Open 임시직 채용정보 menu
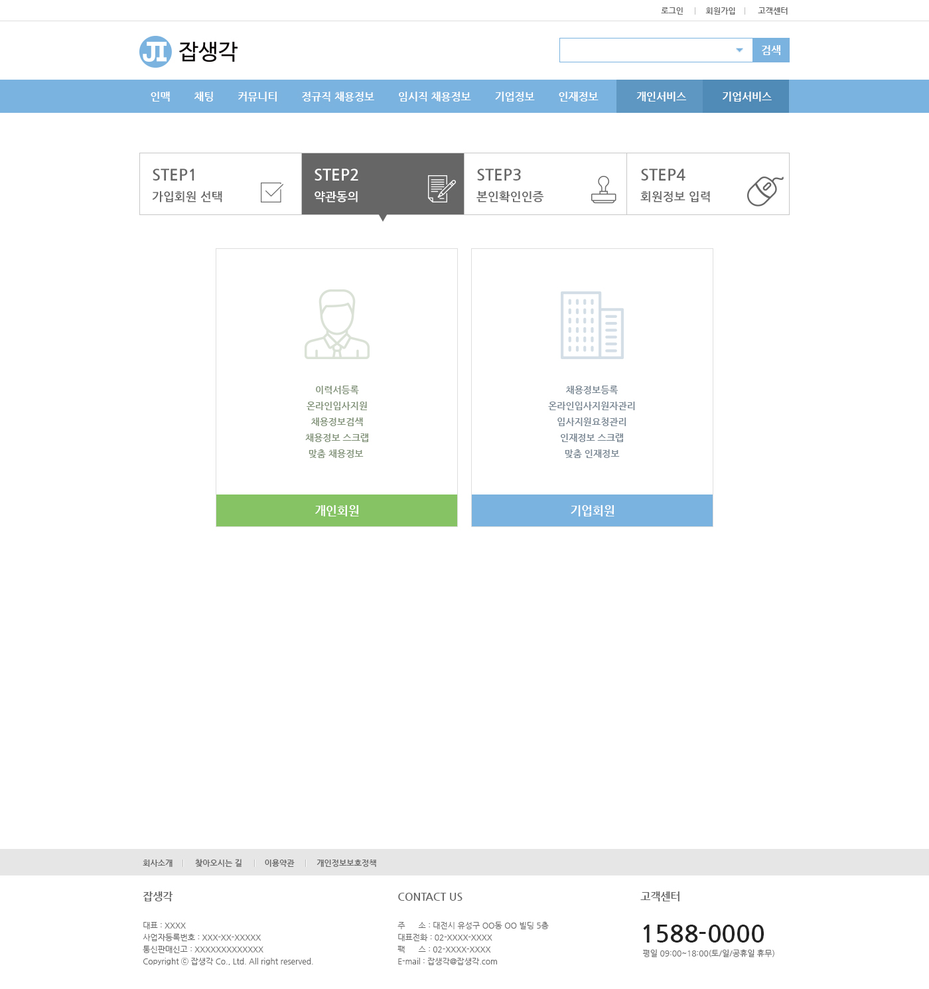Image resolution: width=929 pixels, height=989 pixels. point(435,96)
